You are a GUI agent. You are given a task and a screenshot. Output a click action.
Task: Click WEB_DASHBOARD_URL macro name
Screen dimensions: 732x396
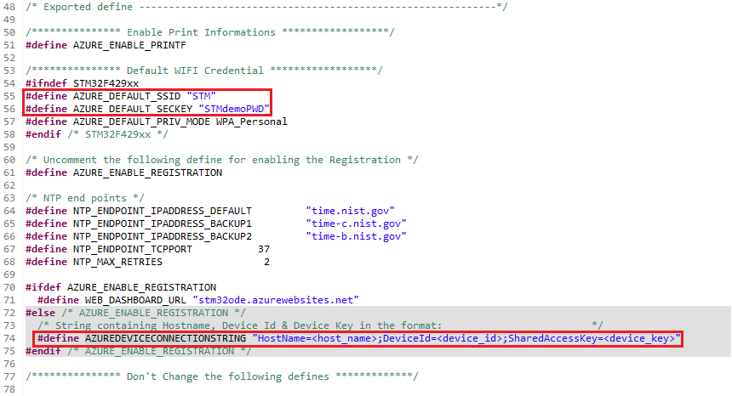(135, 300)
